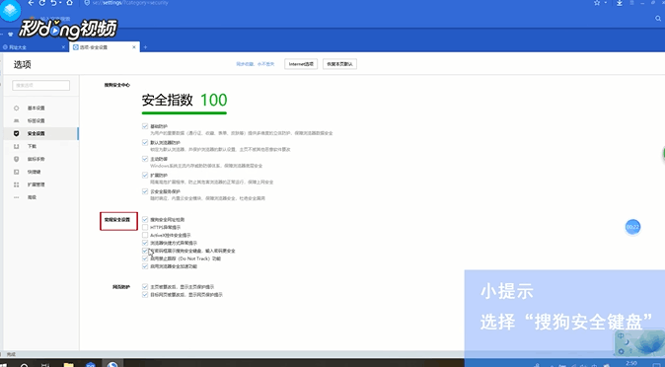Go back with the browser back arrow
The width and height of the screenshot is (665, 367).
pos(31,3)
